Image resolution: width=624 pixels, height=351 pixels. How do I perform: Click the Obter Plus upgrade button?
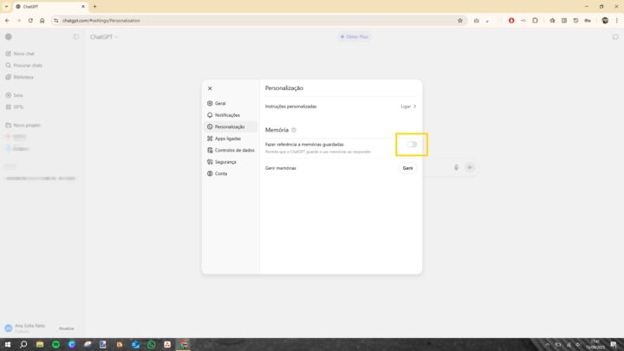[x=354, y=37]
